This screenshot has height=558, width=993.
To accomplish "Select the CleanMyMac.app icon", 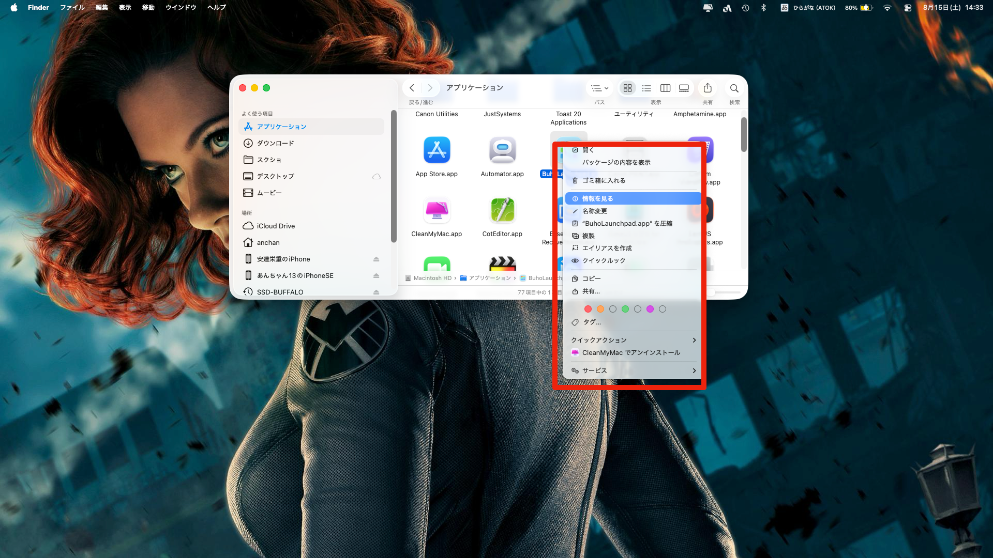I will click(x=437, y=210).
